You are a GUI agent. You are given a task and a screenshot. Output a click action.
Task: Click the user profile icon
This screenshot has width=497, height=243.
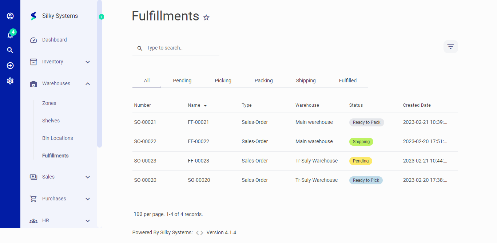pos(10,16)
